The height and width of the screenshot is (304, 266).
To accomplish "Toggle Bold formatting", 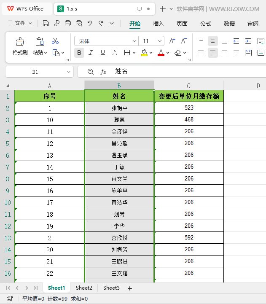I will tap(79, 53).
